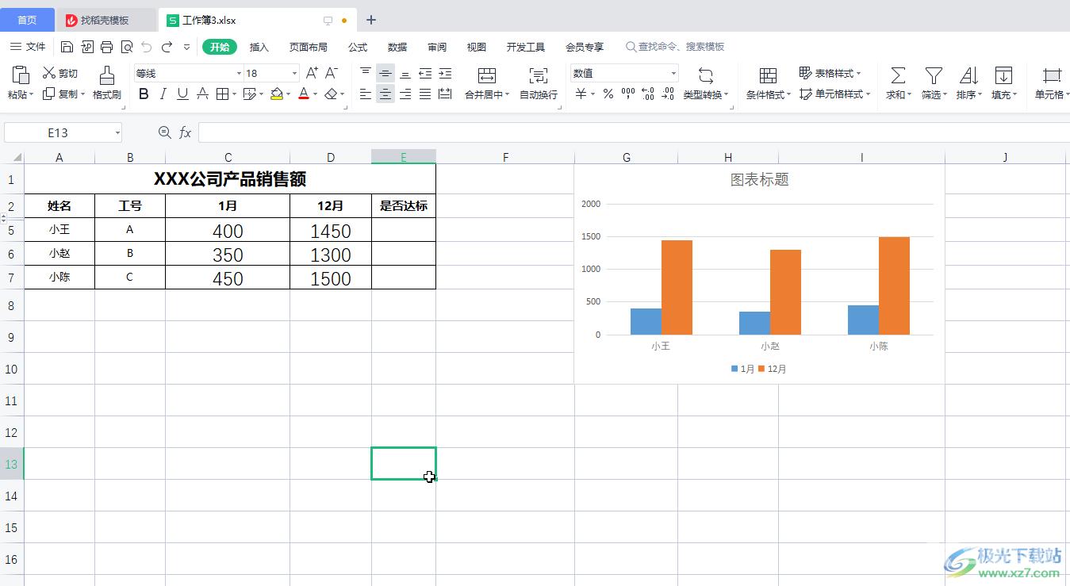The width and height of the screenshot is (1070, 586).
Task: Increase font size with A+ icon
Action: coord(312,73)
